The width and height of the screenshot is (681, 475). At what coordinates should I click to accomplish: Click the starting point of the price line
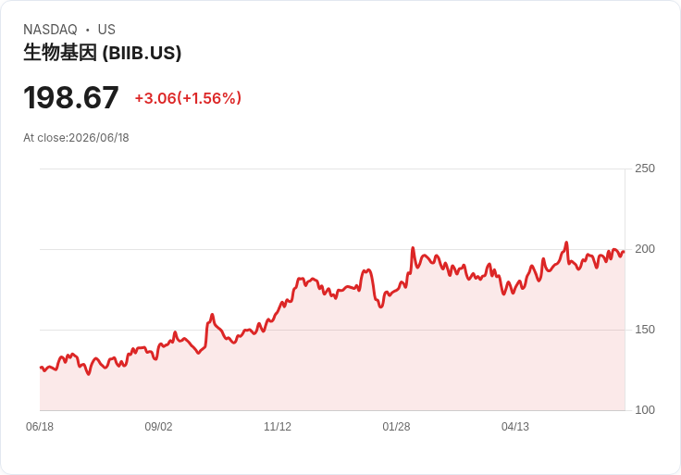41,368
